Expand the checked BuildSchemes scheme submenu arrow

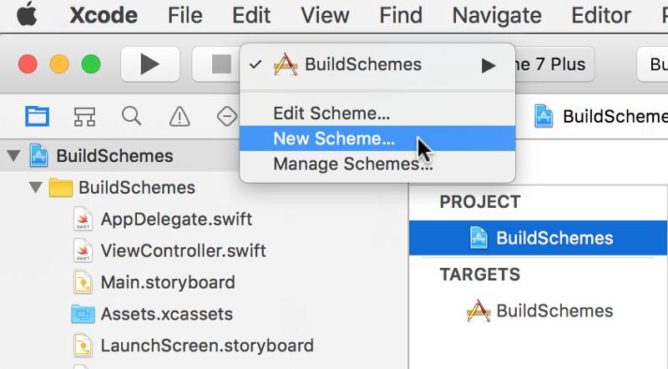(489, 65)
